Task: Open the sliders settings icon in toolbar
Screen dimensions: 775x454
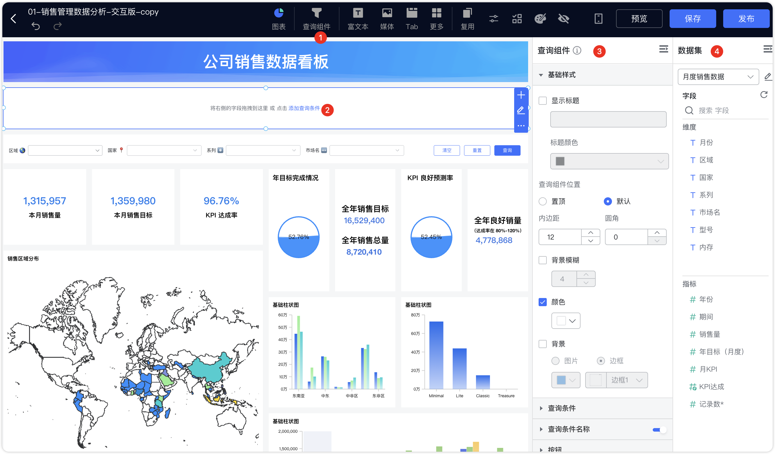Action: click(x=493, y=19)
